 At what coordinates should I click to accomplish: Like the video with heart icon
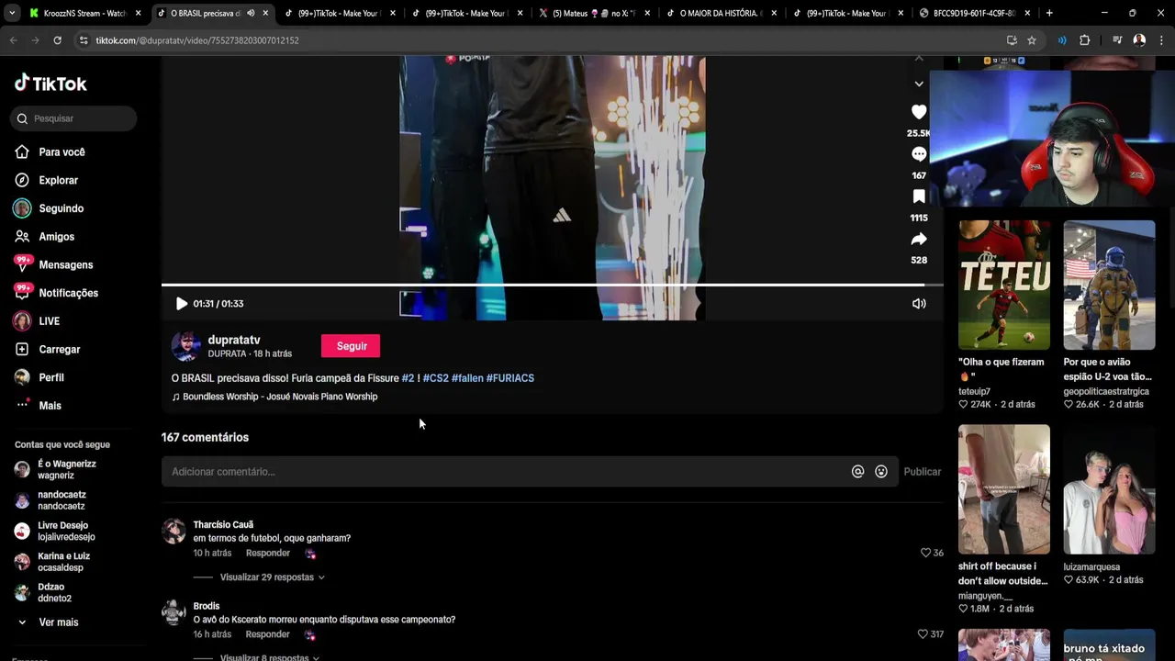919,112
